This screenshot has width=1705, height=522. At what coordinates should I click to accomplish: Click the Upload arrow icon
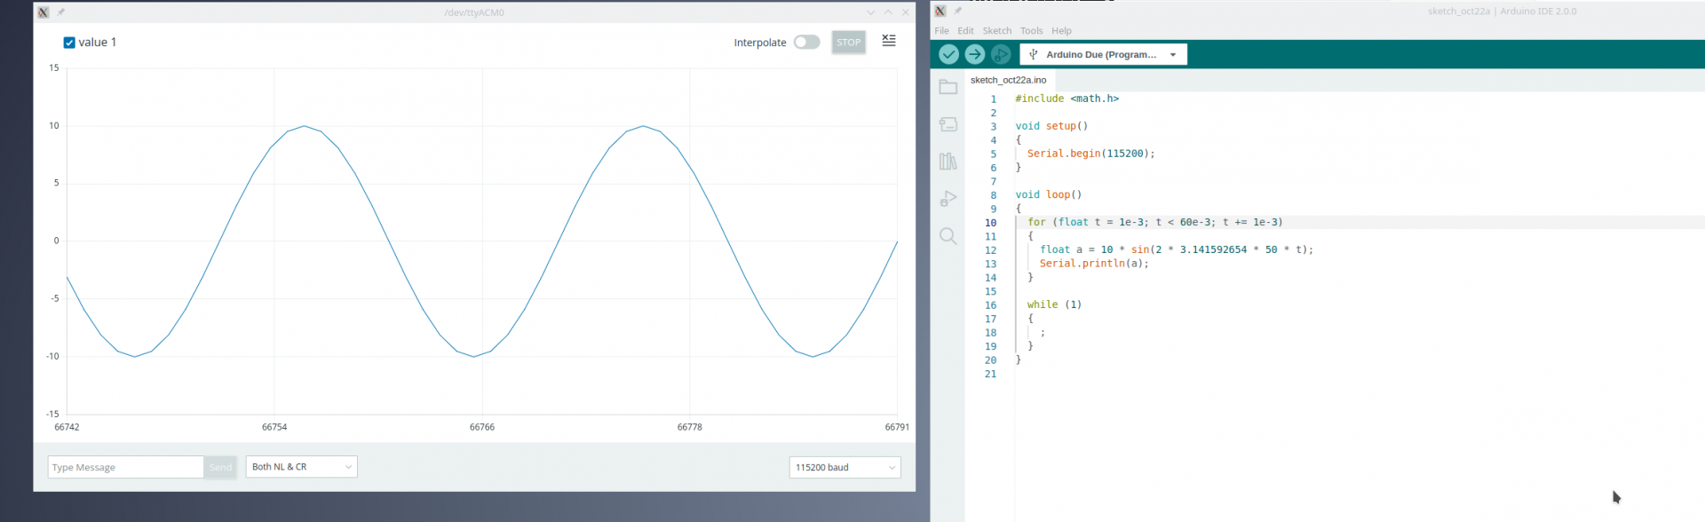(x=974, y=54)
